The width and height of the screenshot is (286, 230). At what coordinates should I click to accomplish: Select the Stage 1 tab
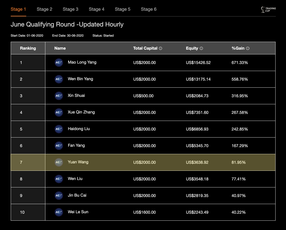[18, 9]
